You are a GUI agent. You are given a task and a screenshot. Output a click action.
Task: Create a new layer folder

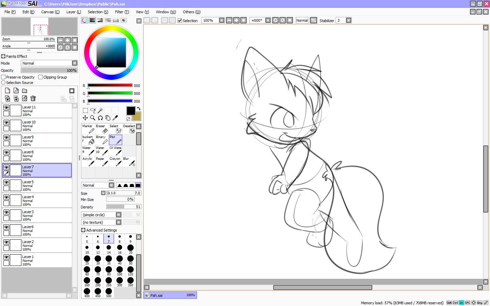(x=24, y=91)
